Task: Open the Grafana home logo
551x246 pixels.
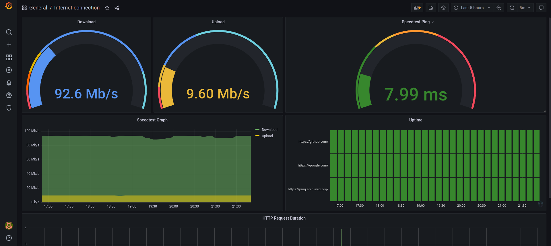Action: click(x=9, y=6)
